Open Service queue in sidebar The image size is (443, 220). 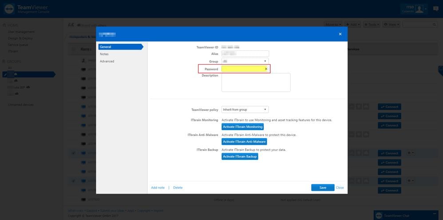click(18, 45)
